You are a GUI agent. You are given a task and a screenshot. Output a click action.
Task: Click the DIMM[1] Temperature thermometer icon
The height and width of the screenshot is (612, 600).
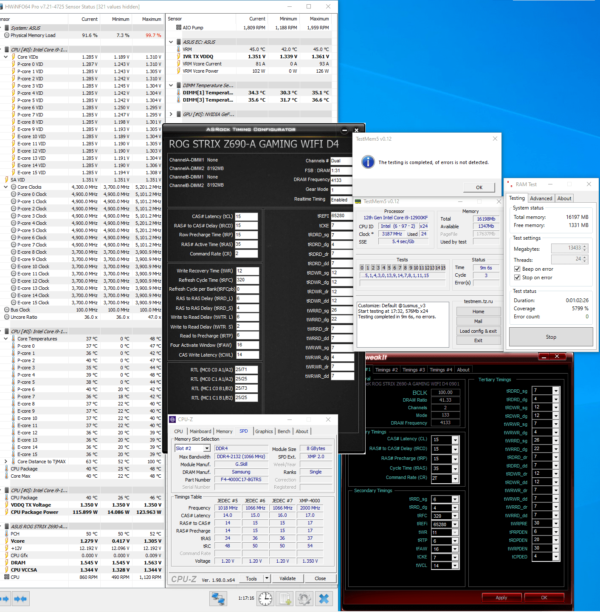click(x=179, y=93)
